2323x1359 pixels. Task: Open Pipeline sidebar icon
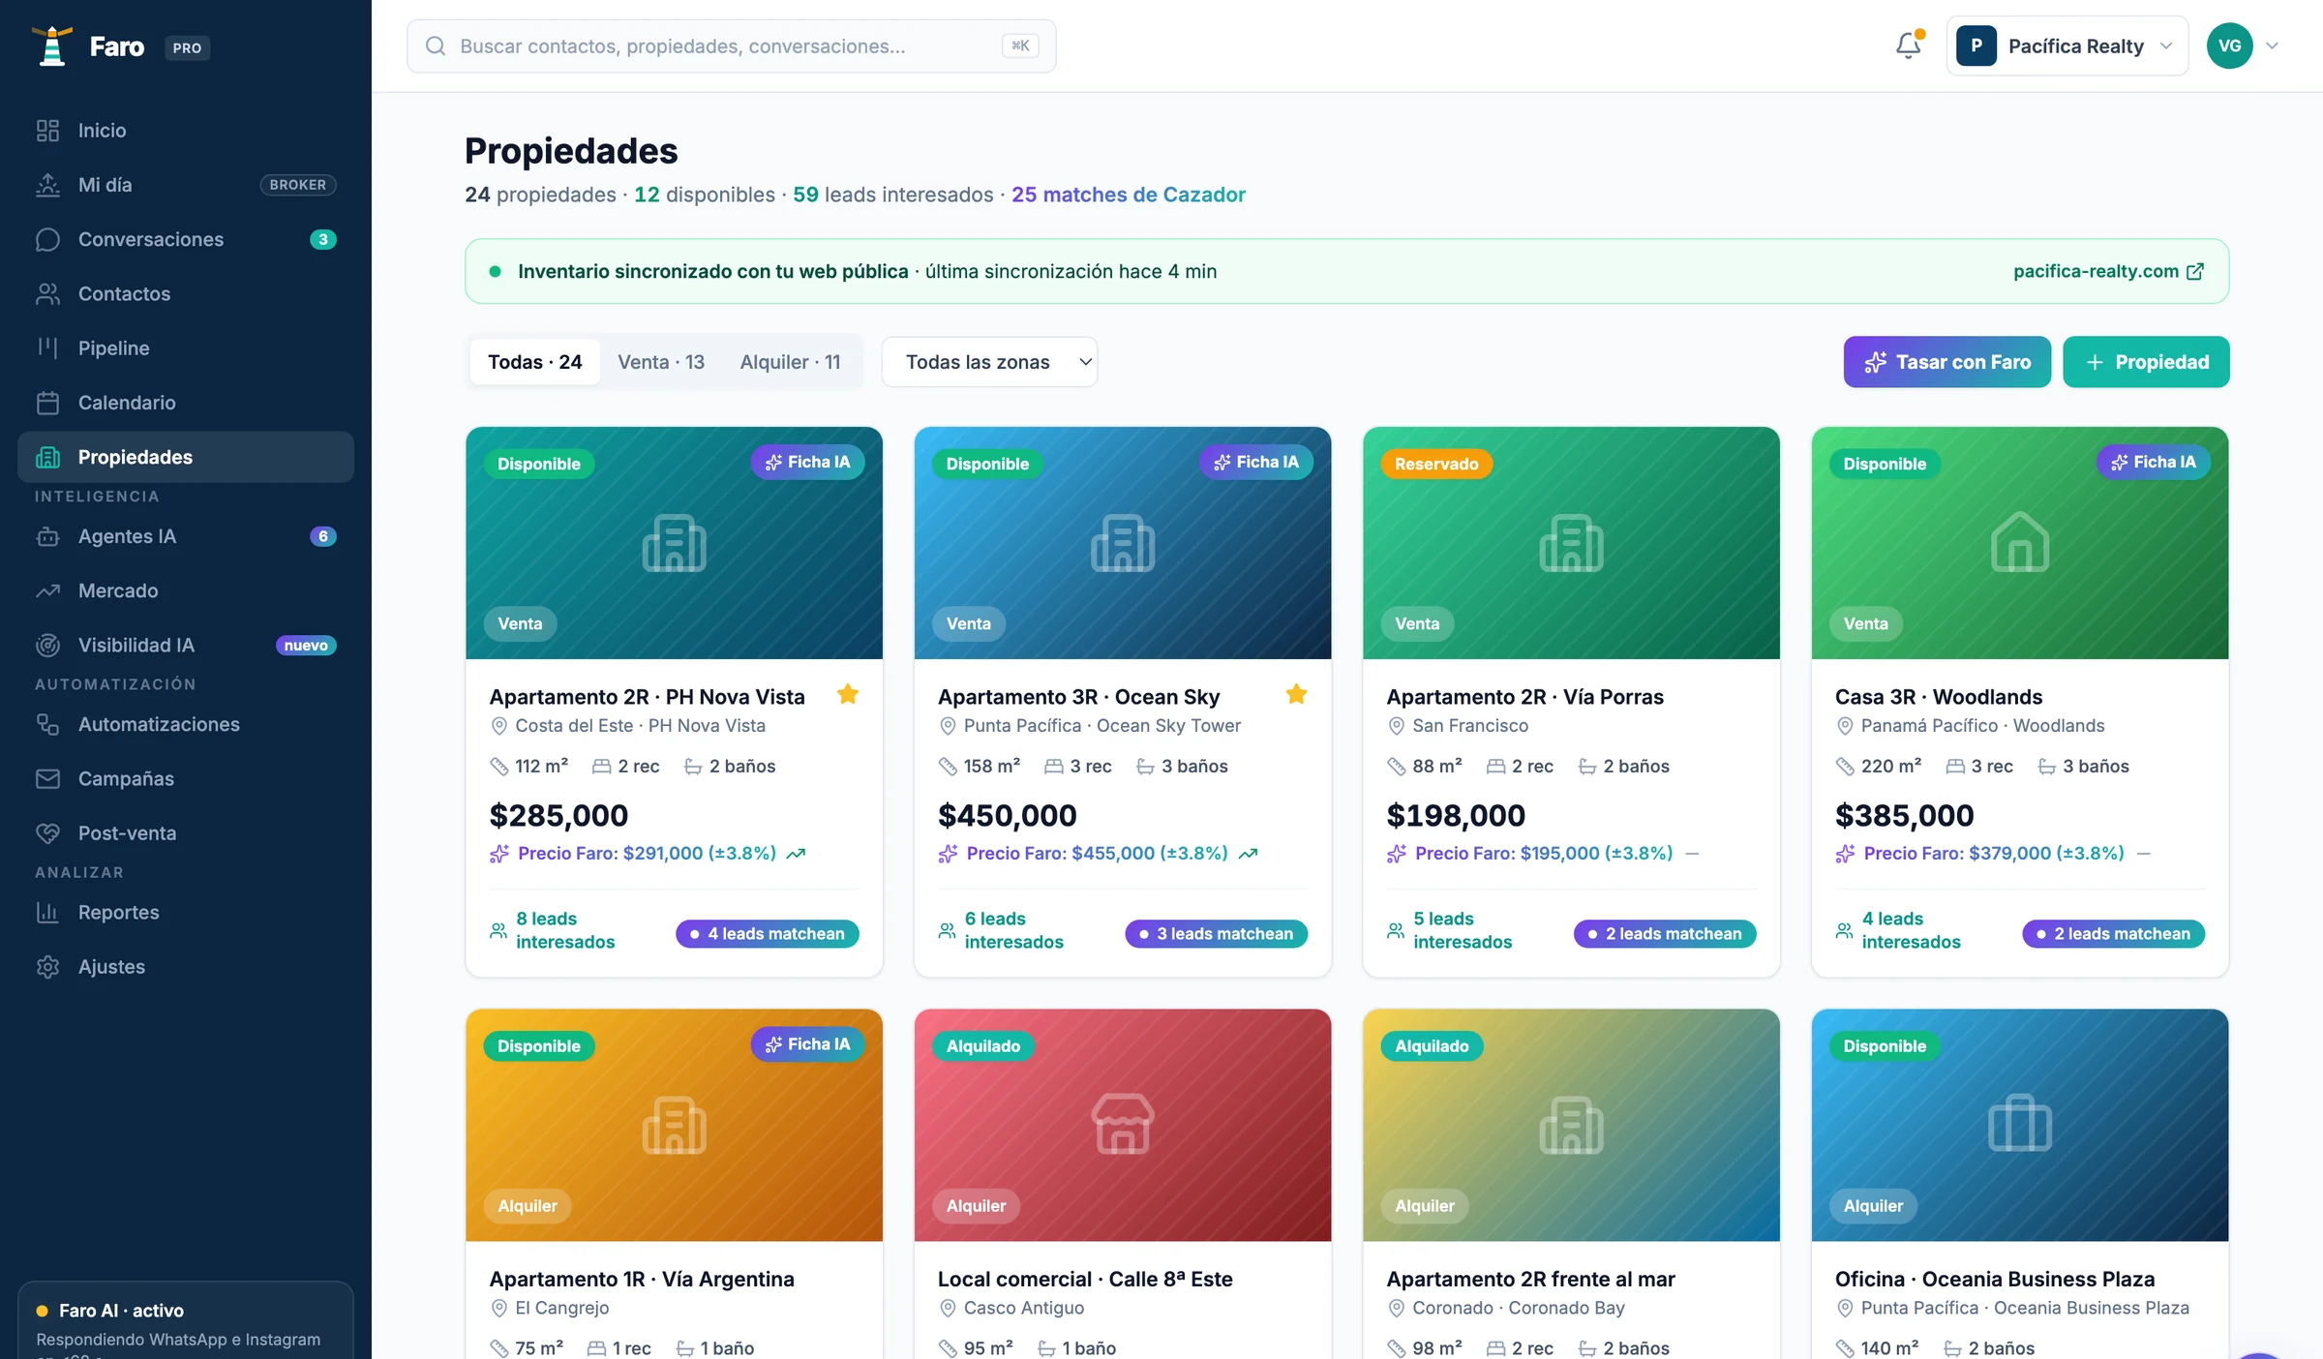click(x=47, y=347)
